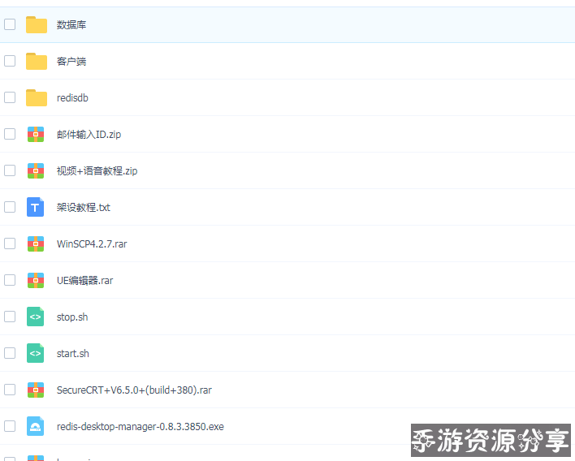
Task: Click the start.sh script file icon
Action: pos(36,353)
